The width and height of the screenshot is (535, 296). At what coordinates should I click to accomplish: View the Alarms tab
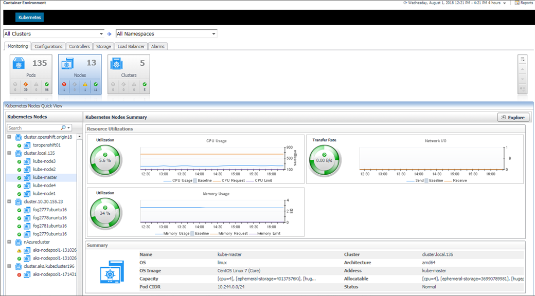tap(157, 46)
